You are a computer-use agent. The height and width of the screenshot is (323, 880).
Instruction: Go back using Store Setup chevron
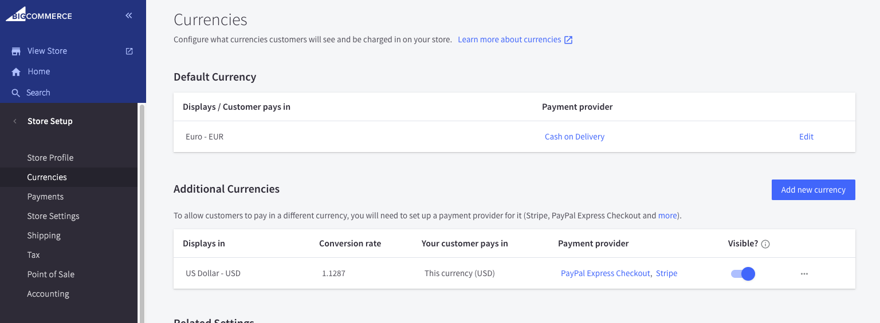coord(15,121)
